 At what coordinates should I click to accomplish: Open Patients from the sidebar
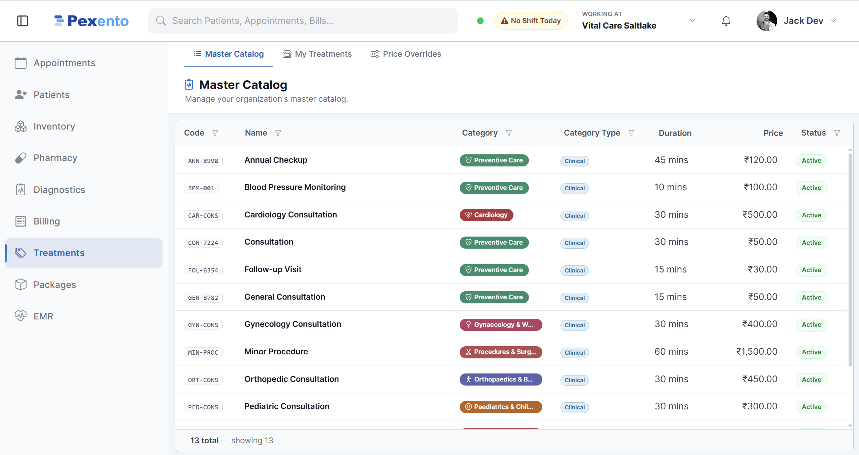point(84,95)
